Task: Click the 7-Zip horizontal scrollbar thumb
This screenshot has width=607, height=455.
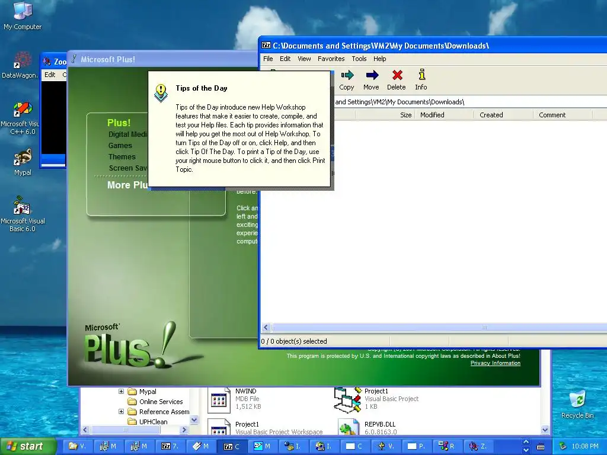Action: click(x=441, y=327)
